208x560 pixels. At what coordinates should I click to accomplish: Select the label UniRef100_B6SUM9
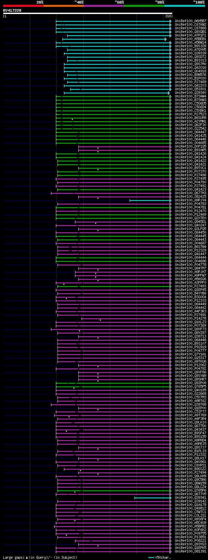[x=190, y=118]
